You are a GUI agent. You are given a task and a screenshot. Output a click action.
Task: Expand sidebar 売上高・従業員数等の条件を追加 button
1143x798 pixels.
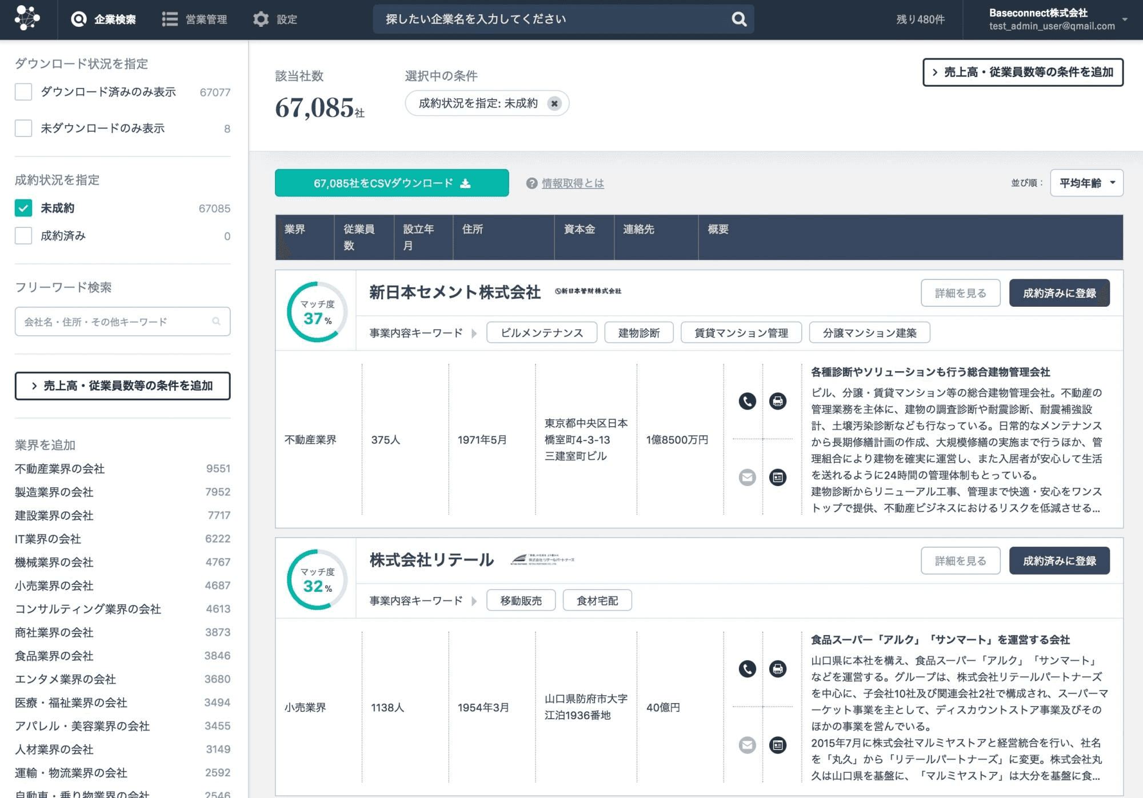(x=122, y=386)
